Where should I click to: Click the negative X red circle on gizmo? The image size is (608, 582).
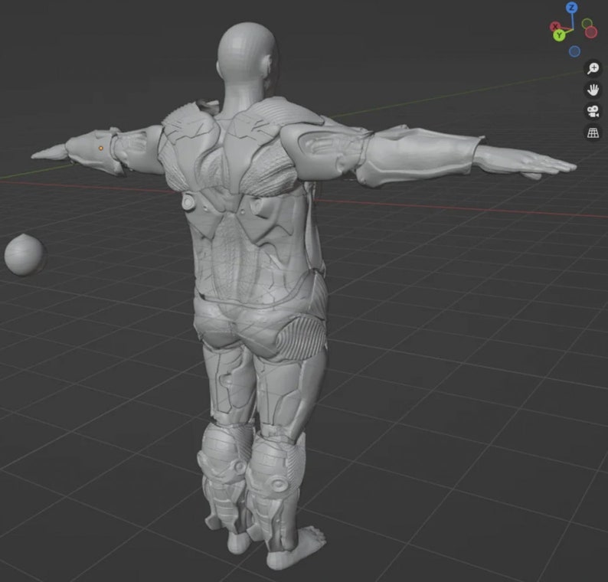point(591,32)
